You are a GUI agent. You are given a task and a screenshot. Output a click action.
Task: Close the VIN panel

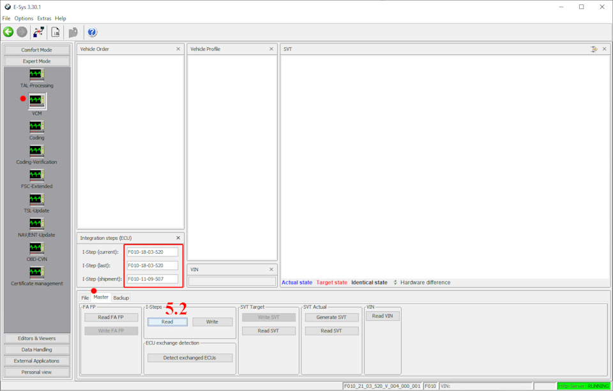tap(271, 270)
